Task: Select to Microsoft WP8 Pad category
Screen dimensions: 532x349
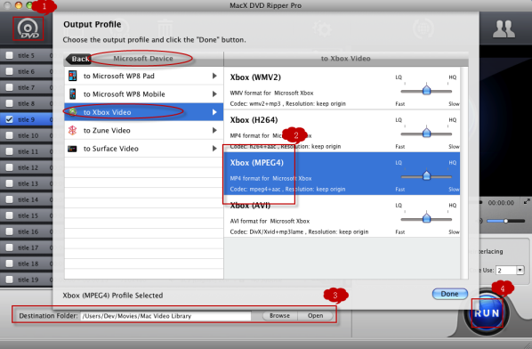Action: pos(143,76)
